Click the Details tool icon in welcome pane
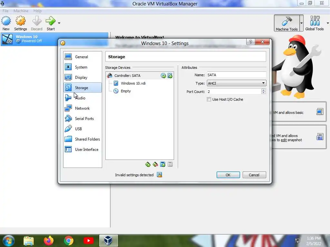 pos(320,112)
